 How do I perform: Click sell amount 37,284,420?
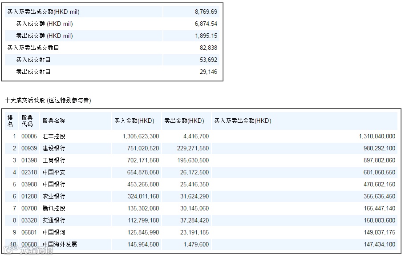(194, 220)
